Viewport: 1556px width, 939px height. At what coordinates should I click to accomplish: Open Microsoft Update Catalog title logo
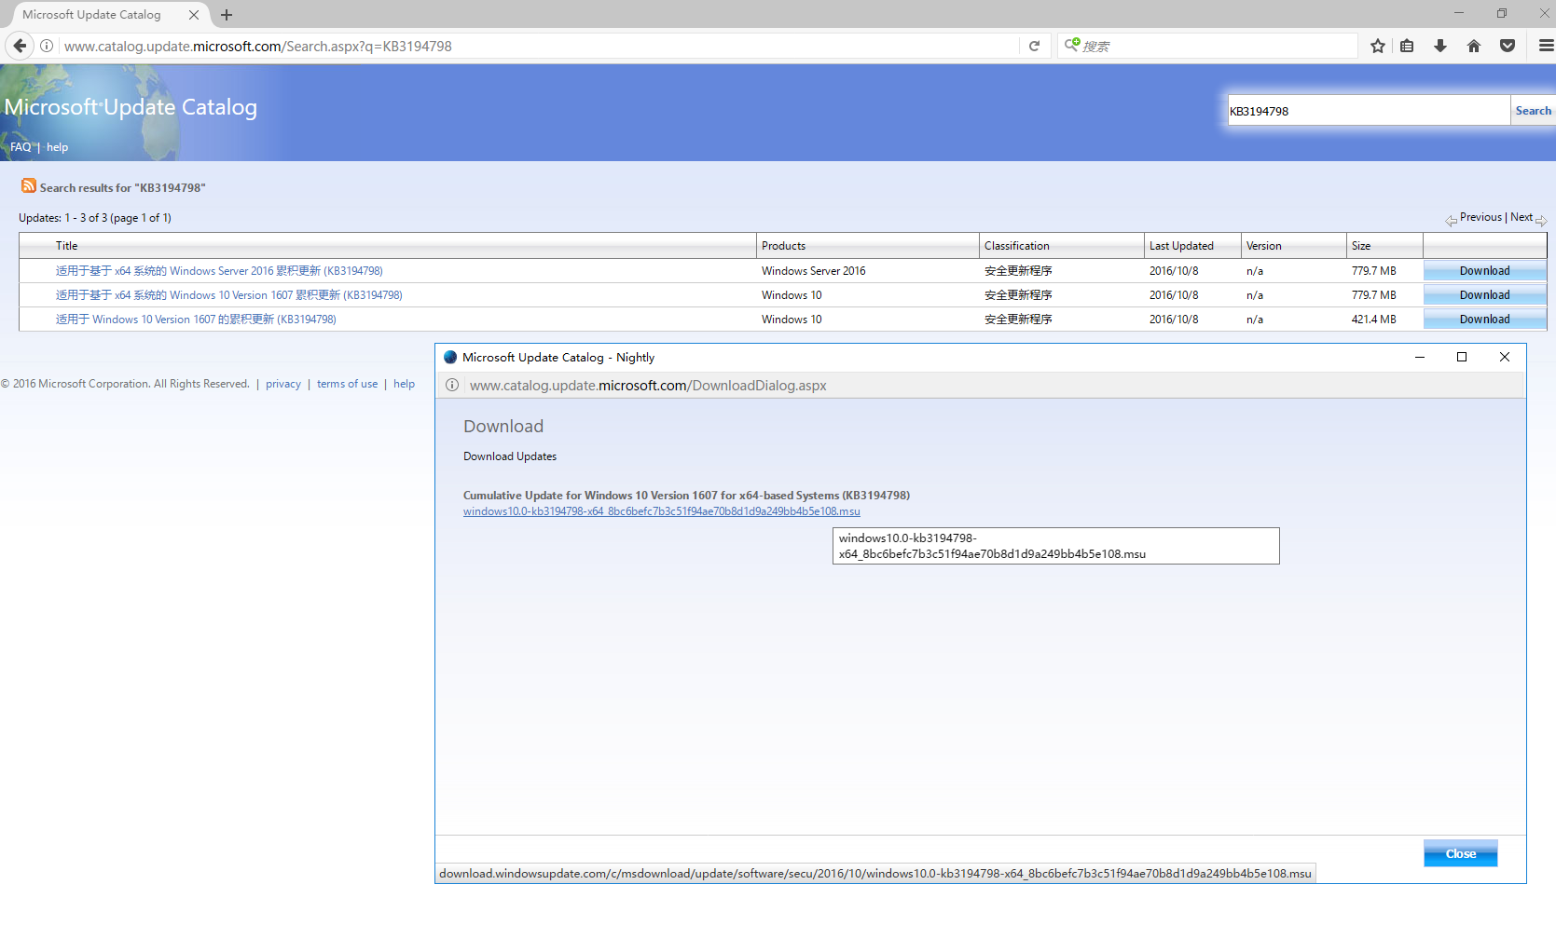click(131, 107)
